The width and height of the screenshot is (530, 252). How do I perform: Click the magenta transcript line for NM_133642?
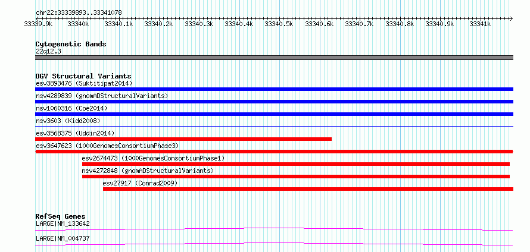[x=274, y=229]
